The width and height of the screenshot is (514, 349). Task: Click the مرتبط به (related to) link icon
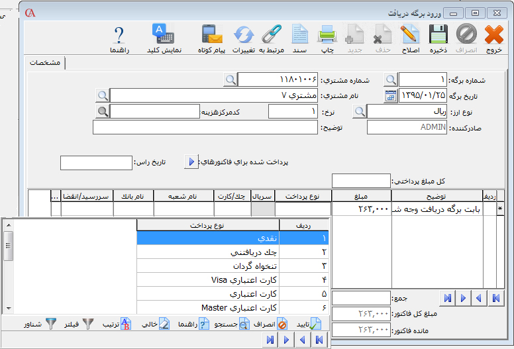(x=272, y=37)
